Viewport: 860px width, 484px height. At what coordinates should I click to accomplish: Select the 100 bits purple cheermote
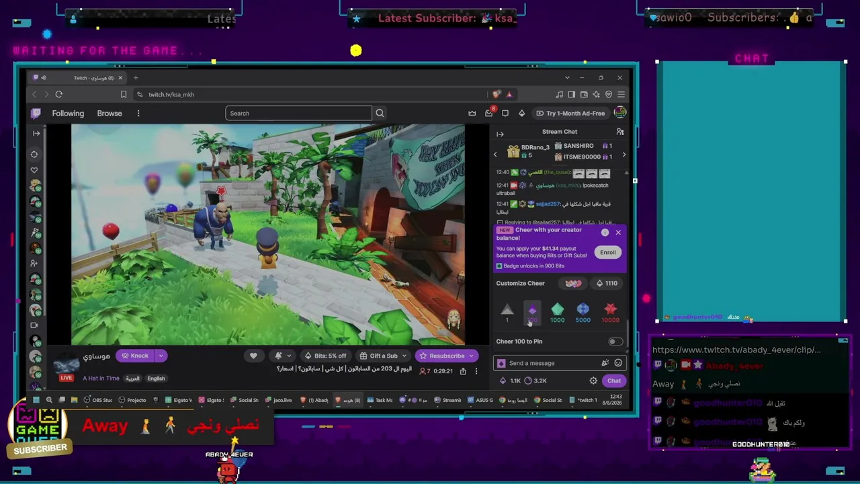point(532,313)
